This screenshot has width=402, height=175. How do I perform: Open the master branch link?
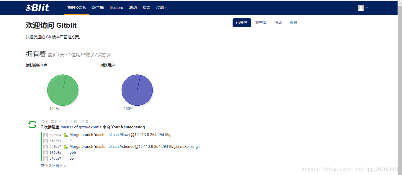67,127
